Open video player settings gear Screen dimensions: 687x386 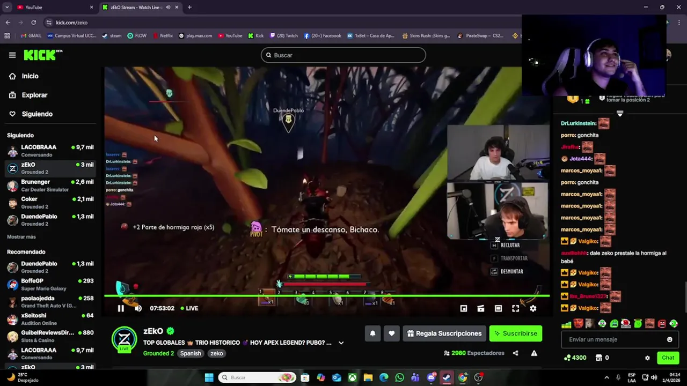(x=533, y=308)
